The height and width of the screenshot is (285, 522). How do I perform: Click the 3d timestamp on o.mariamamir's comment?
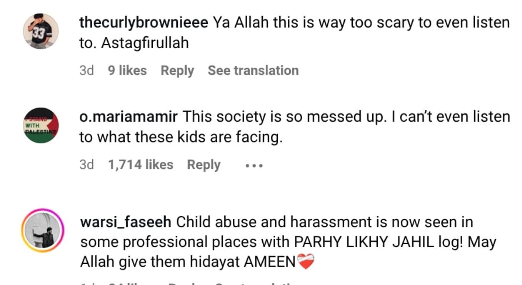pos(87,165)
